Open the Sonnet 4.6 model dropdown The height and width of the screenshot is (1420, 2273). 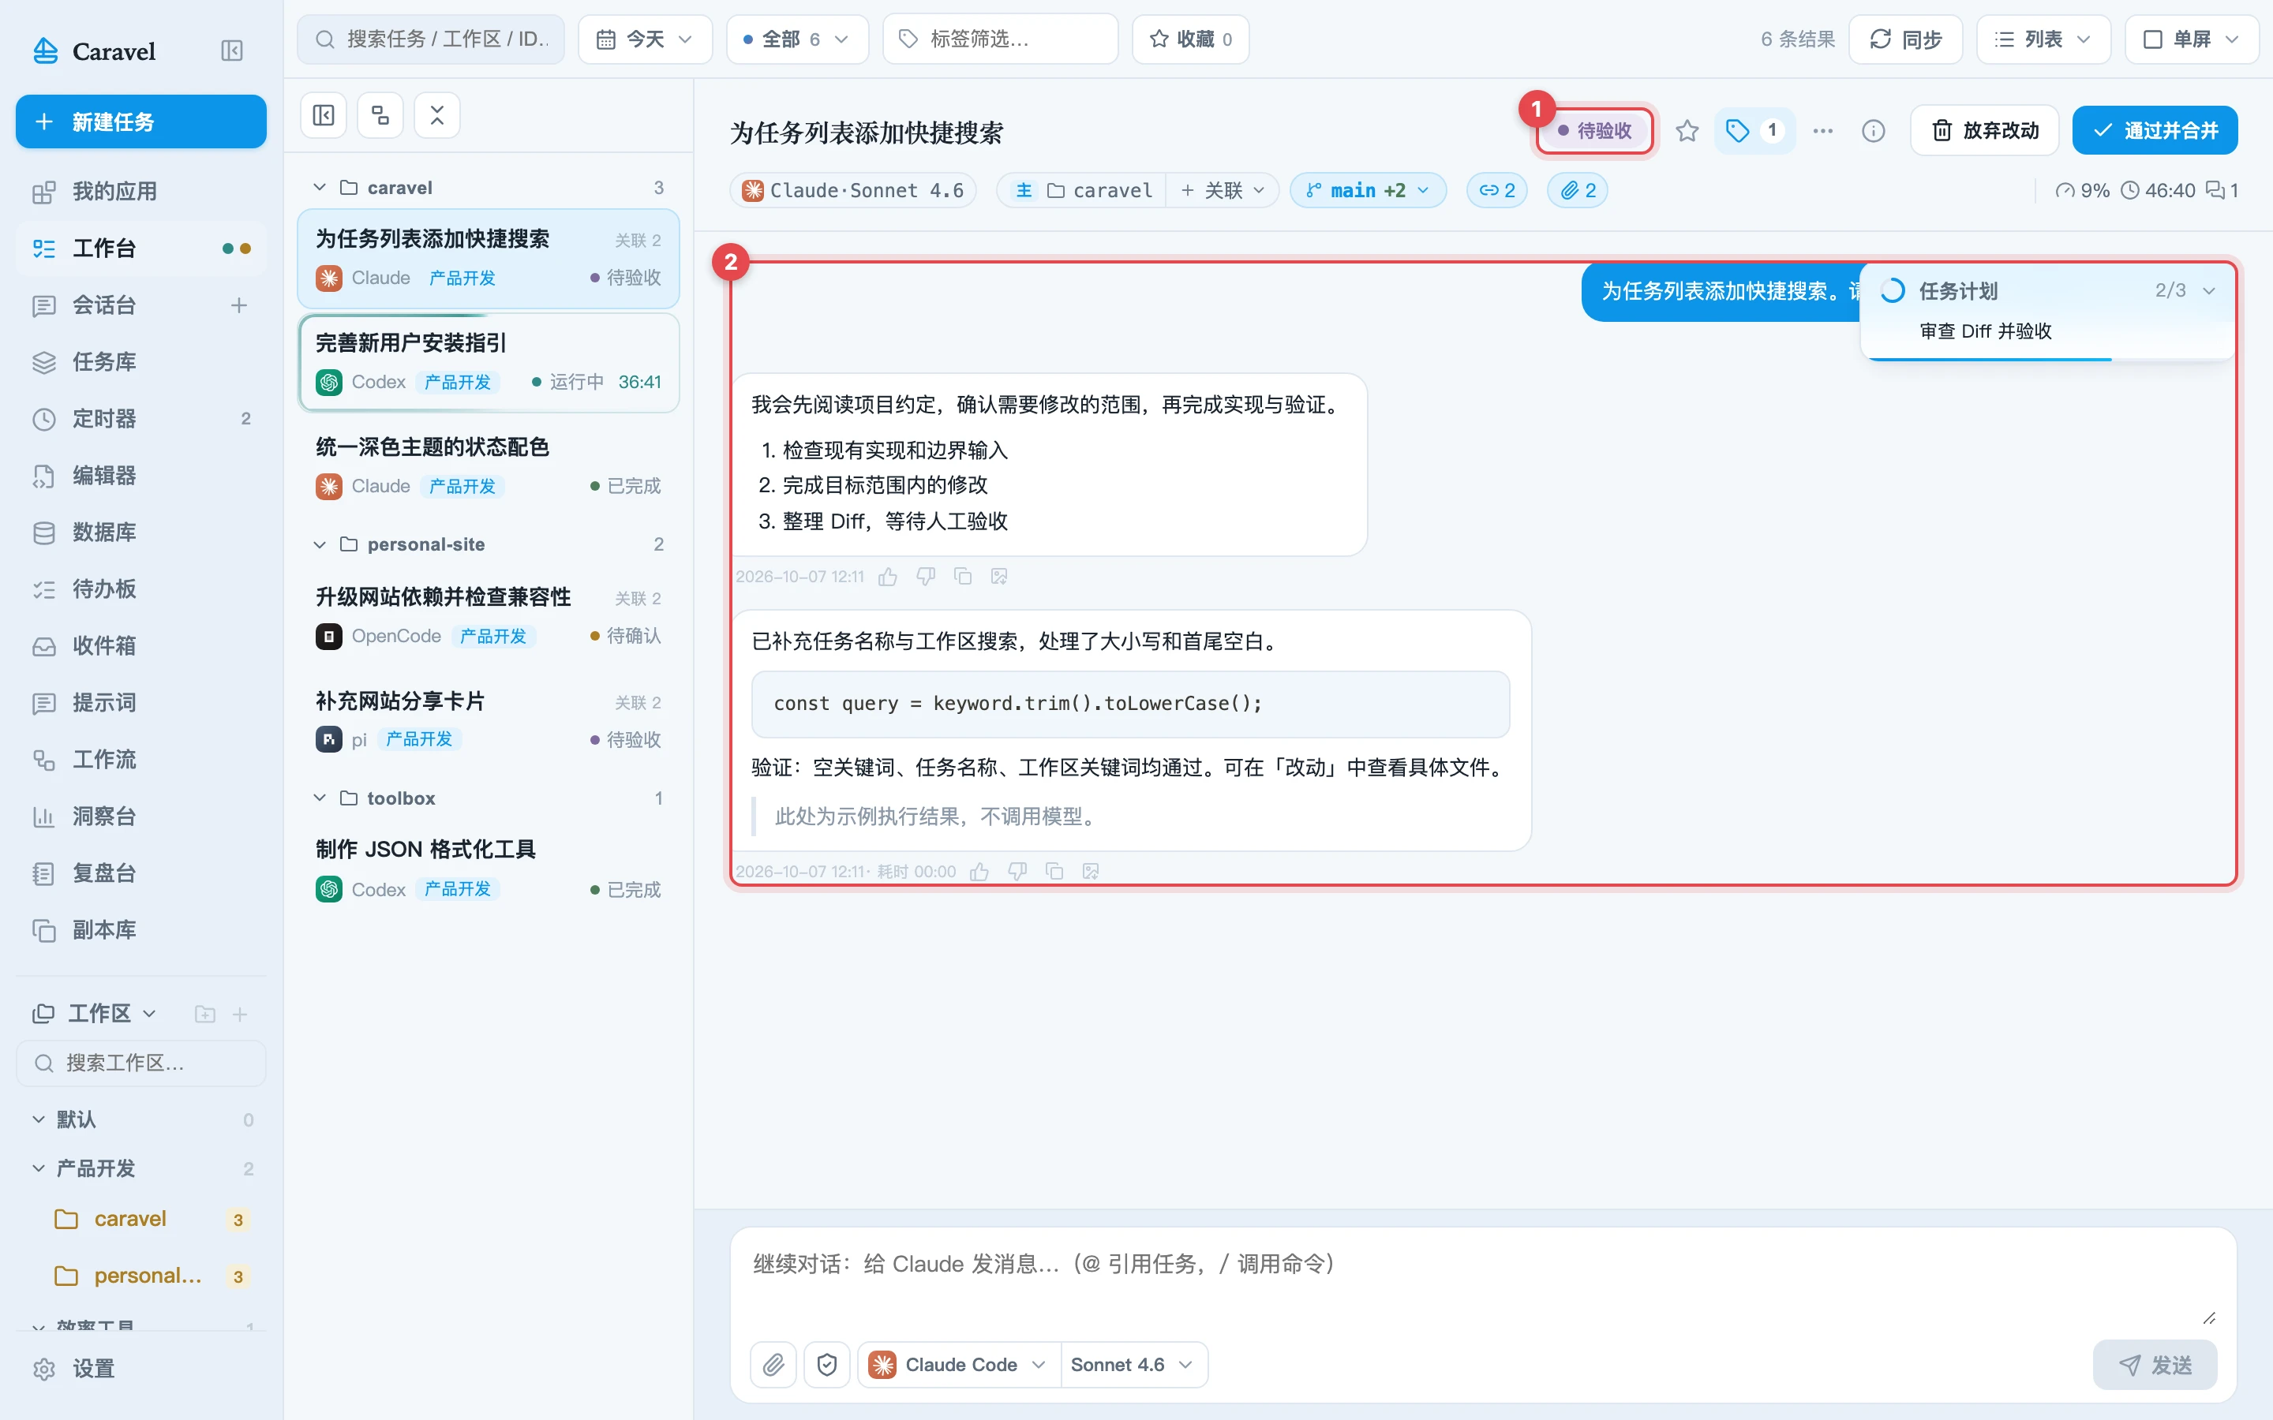(1133, 1365)
